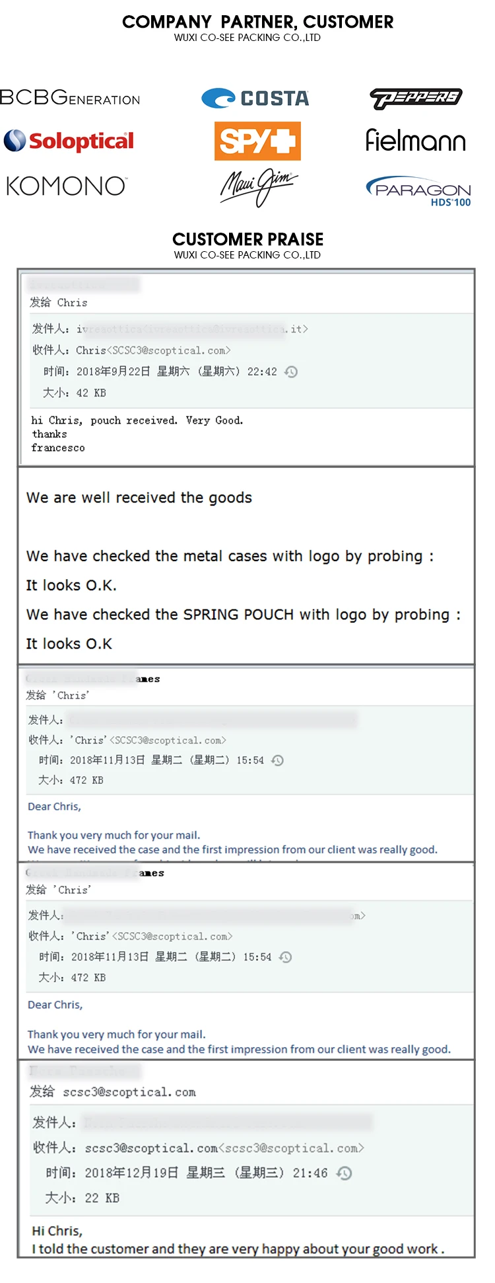Click the BCBGeneration logo

tap(70, 98)
